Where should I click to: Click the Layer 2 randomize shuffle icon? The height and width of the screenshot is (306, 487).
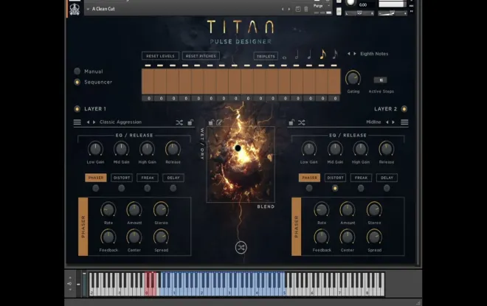302,122
